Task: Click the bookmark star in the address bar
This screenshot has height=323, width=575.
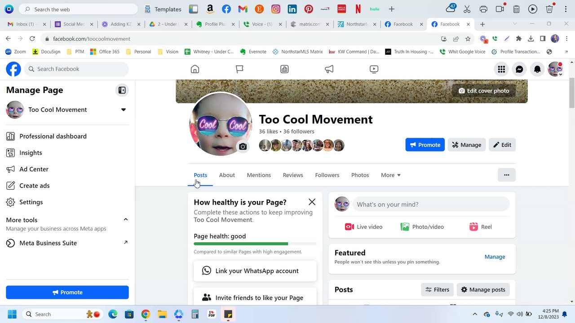Action: click(468, 39)
